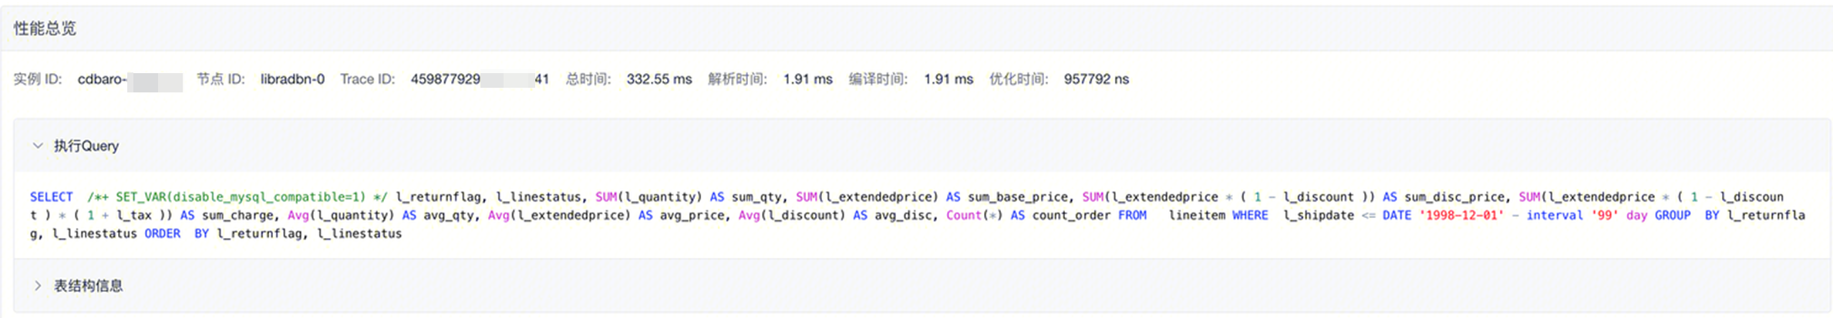Click the 执行Query section title
The image size is (1833, 318).
pyautogui.click(x=86, y=146)
